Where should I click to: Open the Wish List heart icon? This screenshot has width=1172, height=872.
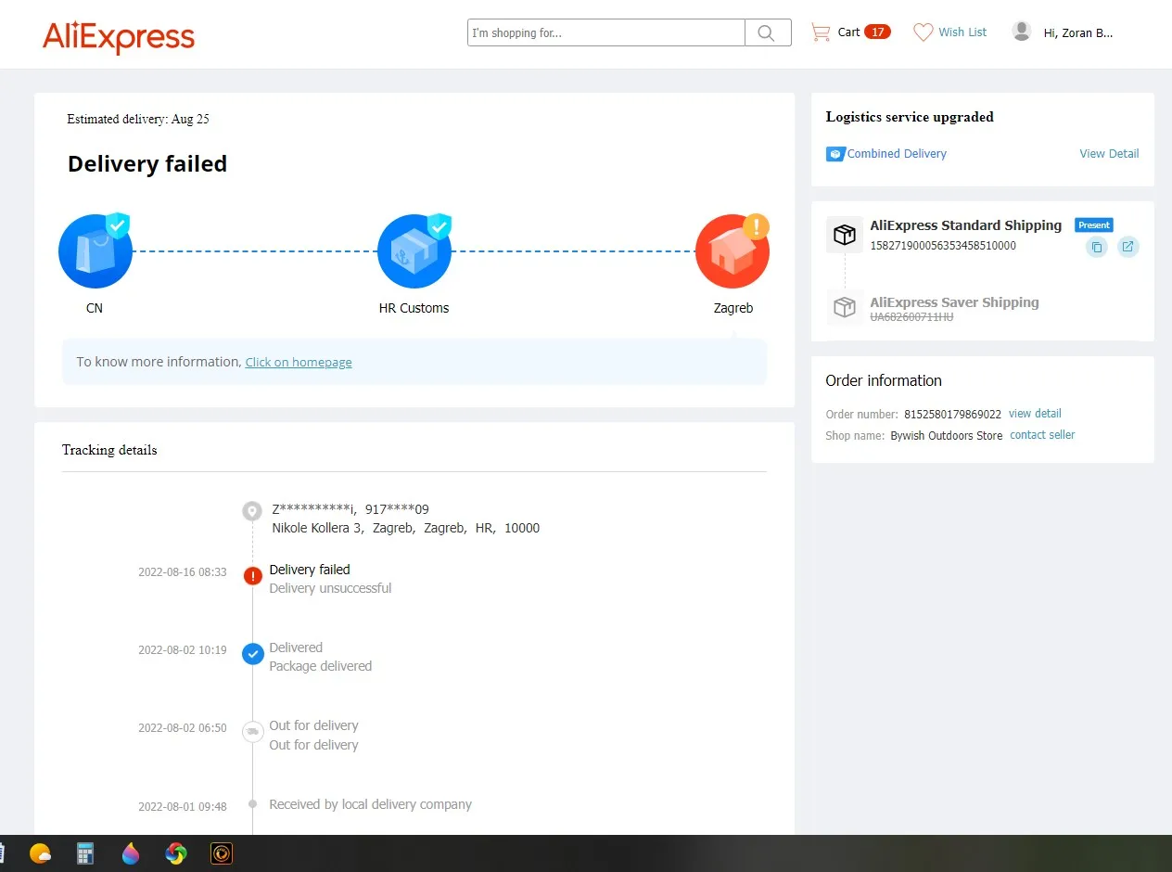tap(923, 32)
